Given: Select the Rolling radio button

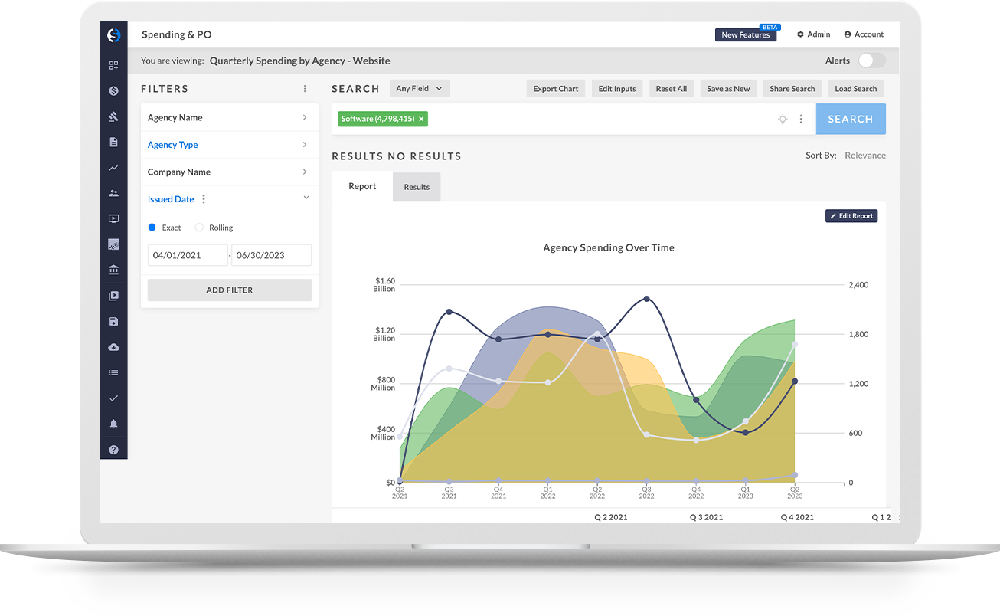Looking at the screenshot, I should (x=199, y=228).
